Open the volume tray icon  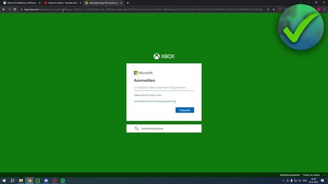[299, 180]
